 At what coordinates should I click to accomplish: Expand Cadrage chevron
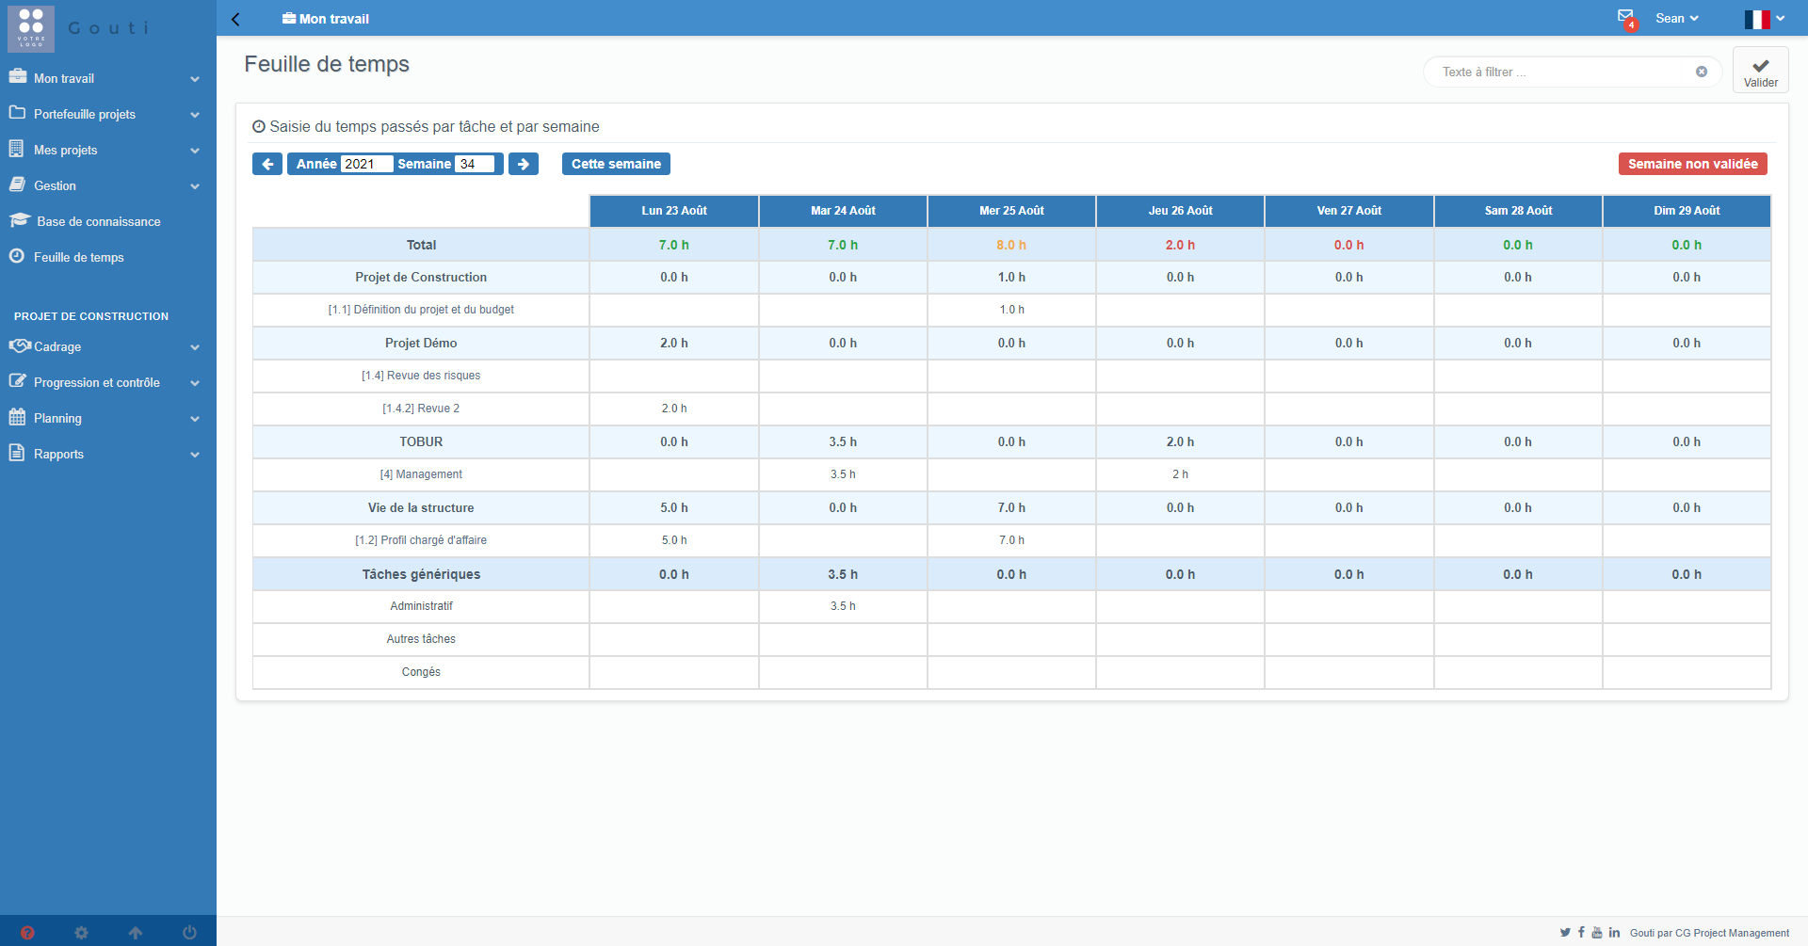(195, 347)
